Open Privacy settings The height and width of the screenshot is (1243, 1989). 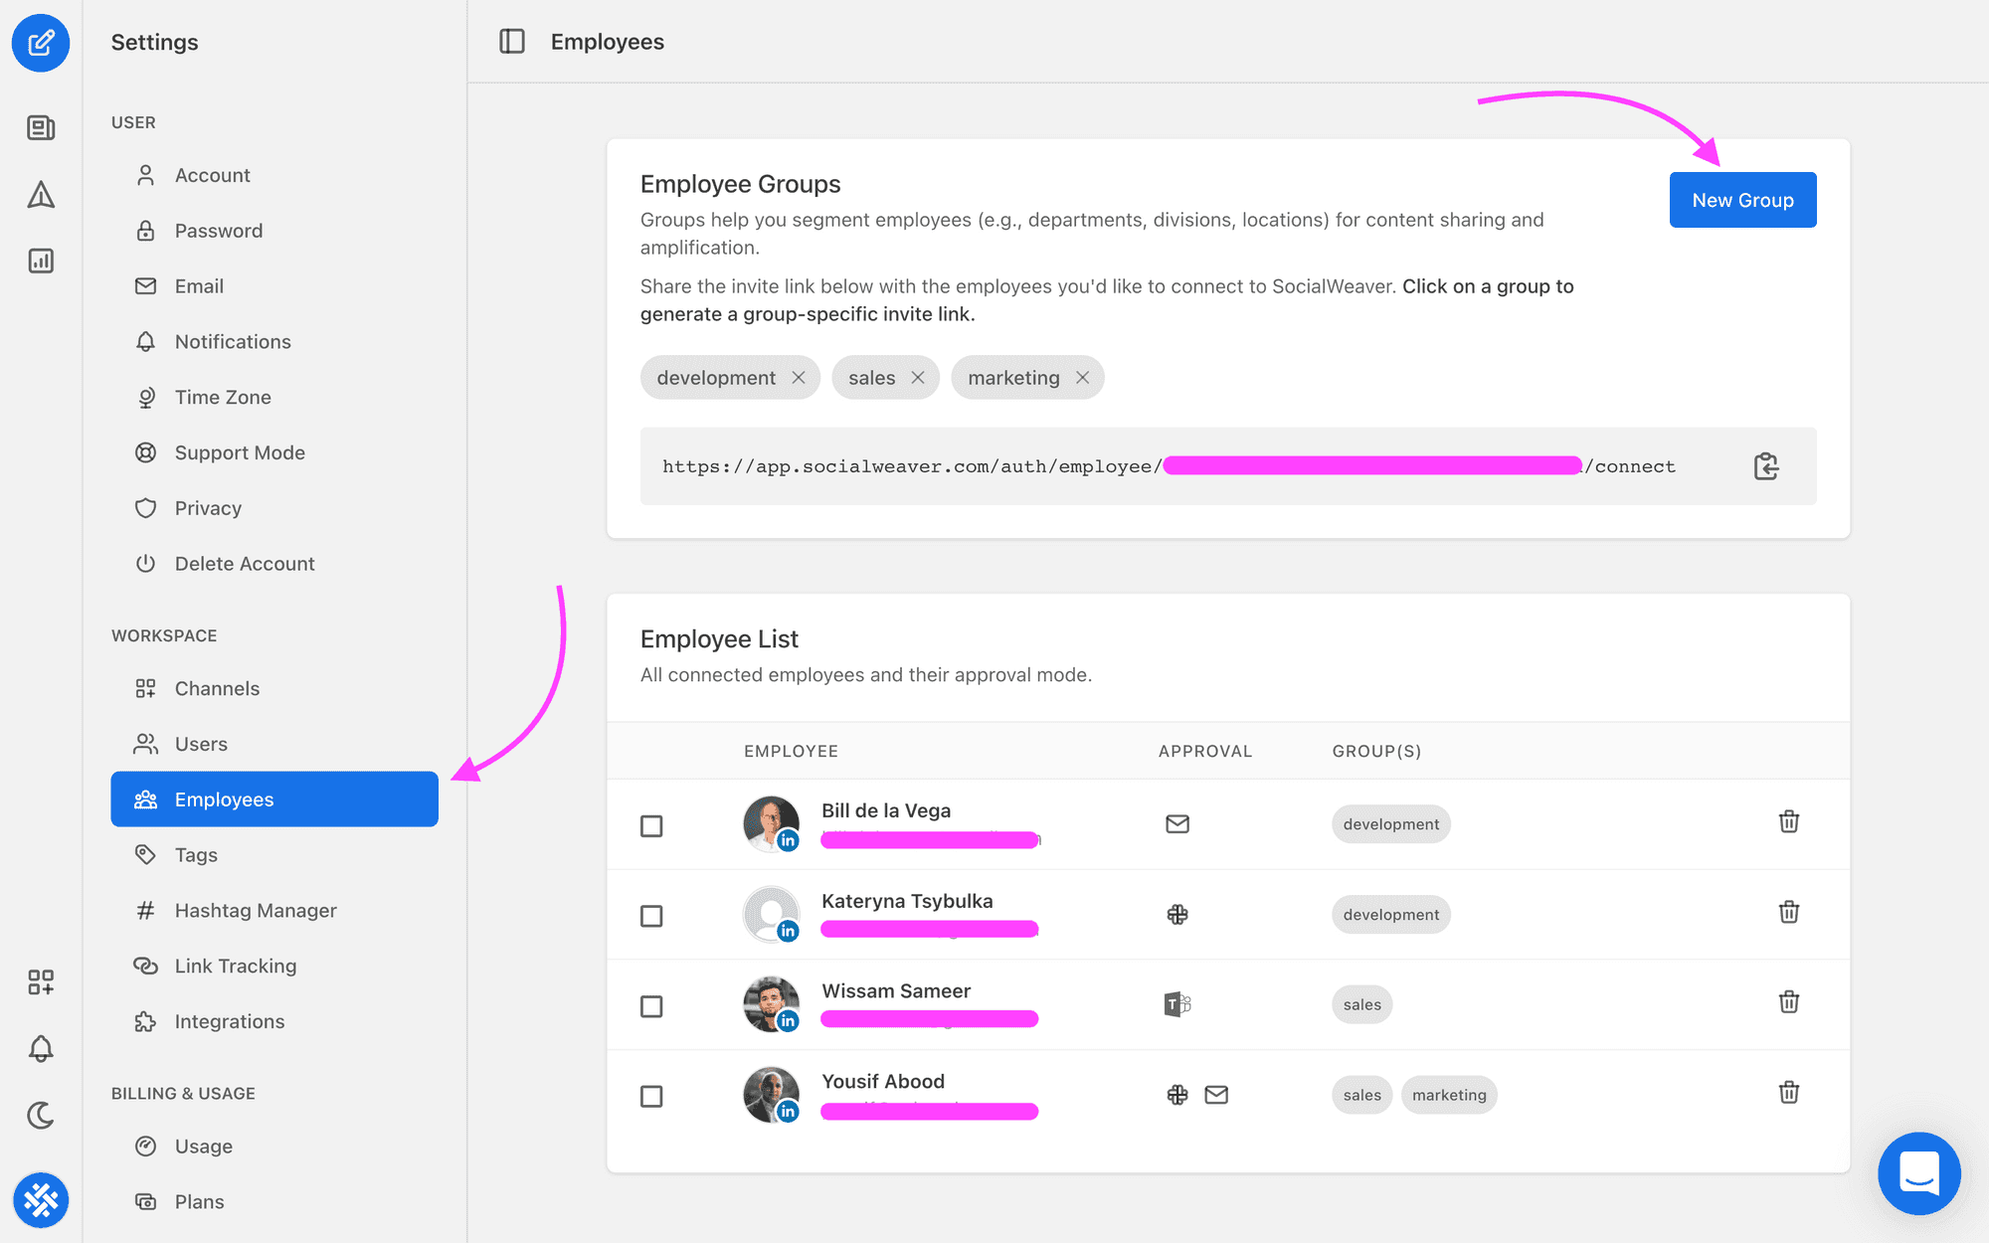[274, 508]
